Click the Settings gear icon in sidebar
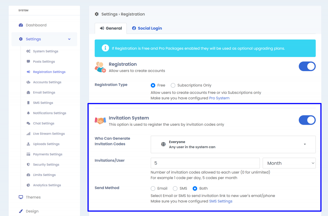Screen dimensions: 328x216 (21, 39)
